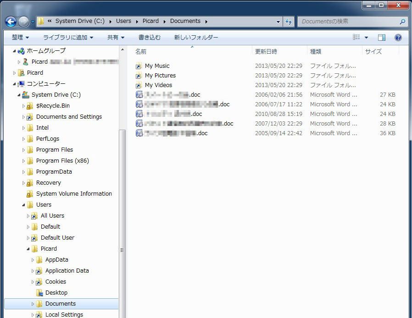Select the My Music shortcut icon
Image resolution: width=412 pixels, height=318 pixels.
point(139,66)
